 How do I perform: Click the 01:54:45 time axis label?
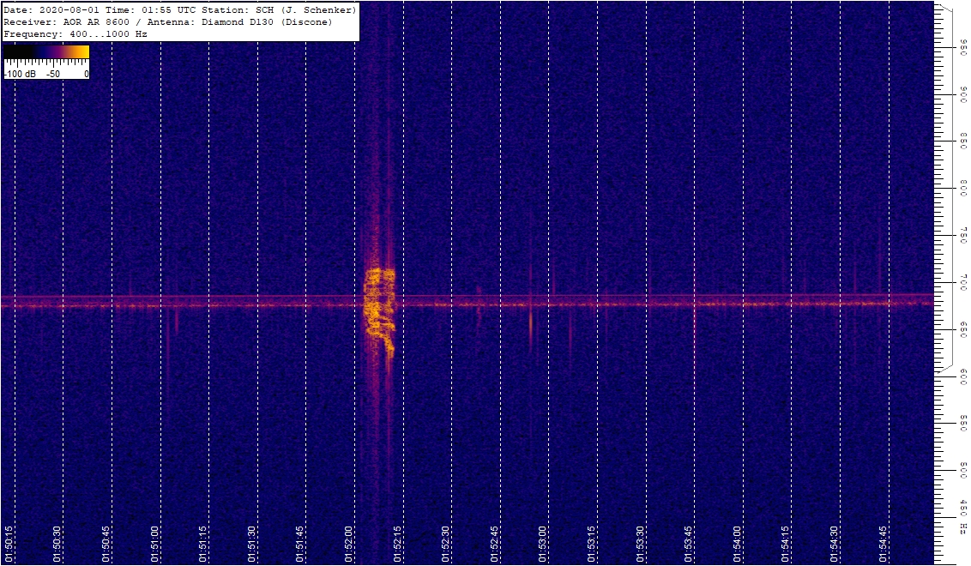pos(884,545)
